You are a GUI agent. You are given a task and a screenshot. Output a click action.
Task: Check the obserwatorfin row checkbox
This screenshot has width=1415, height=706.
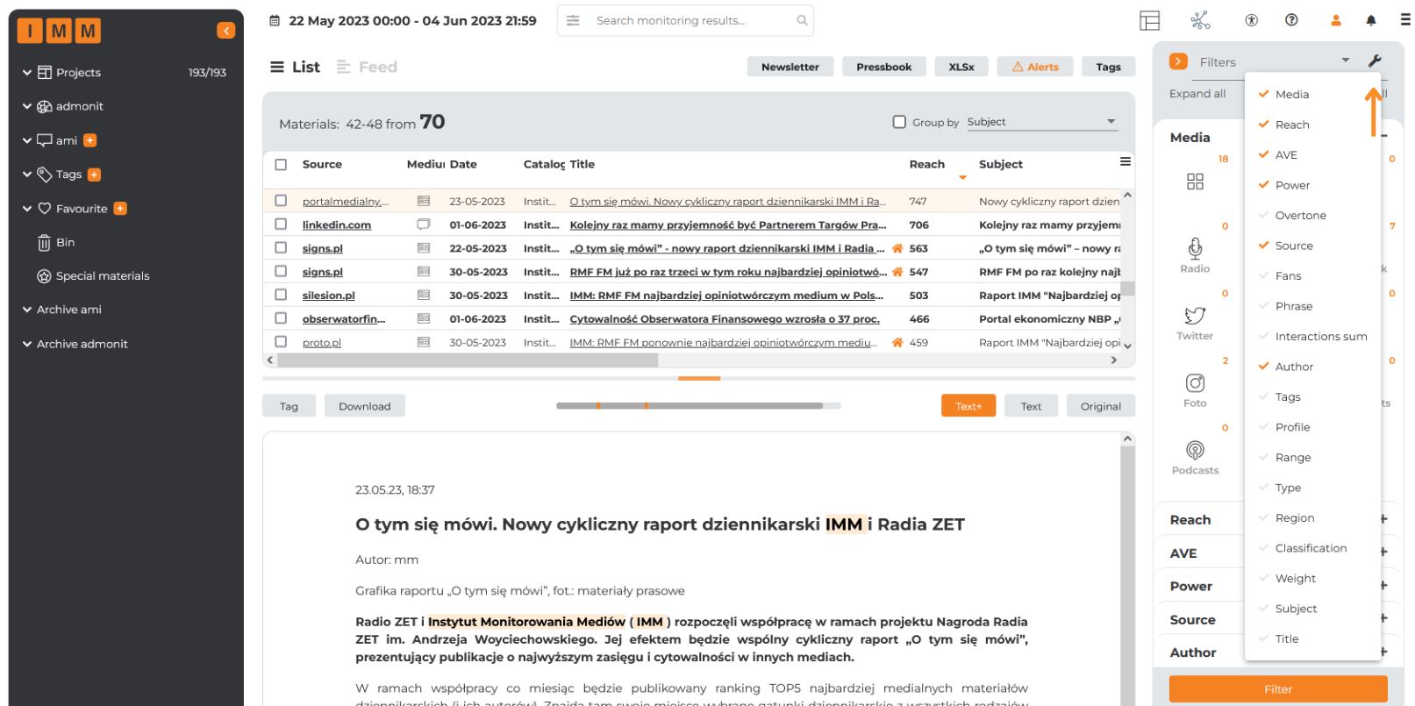click(x=281, y=318)
